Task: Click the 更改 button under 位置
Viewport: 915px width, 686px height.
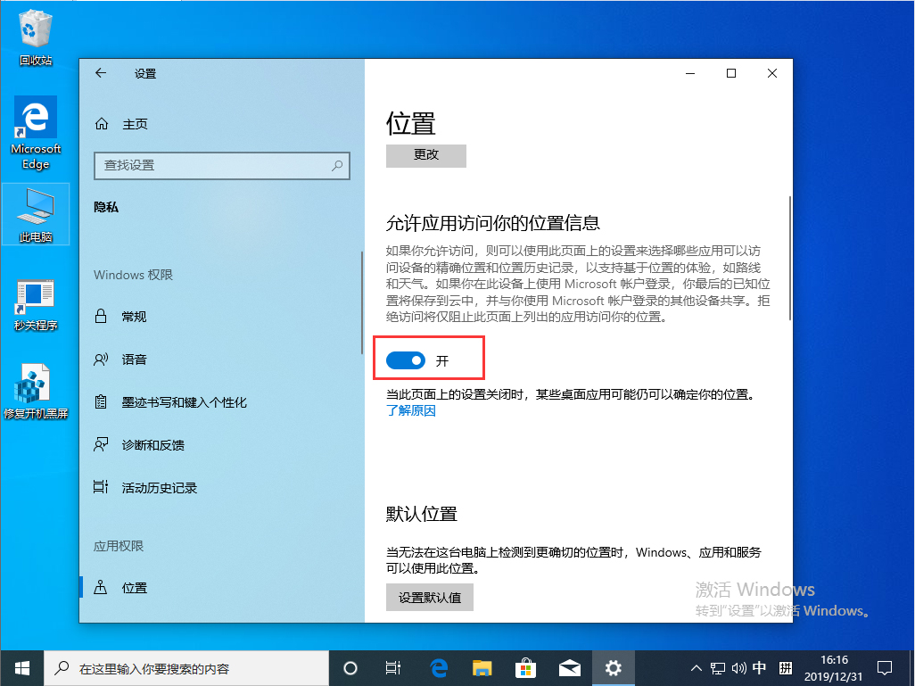Action: click(425, 155)
